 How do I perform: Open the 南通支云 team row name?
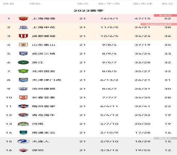click(44, 133)
